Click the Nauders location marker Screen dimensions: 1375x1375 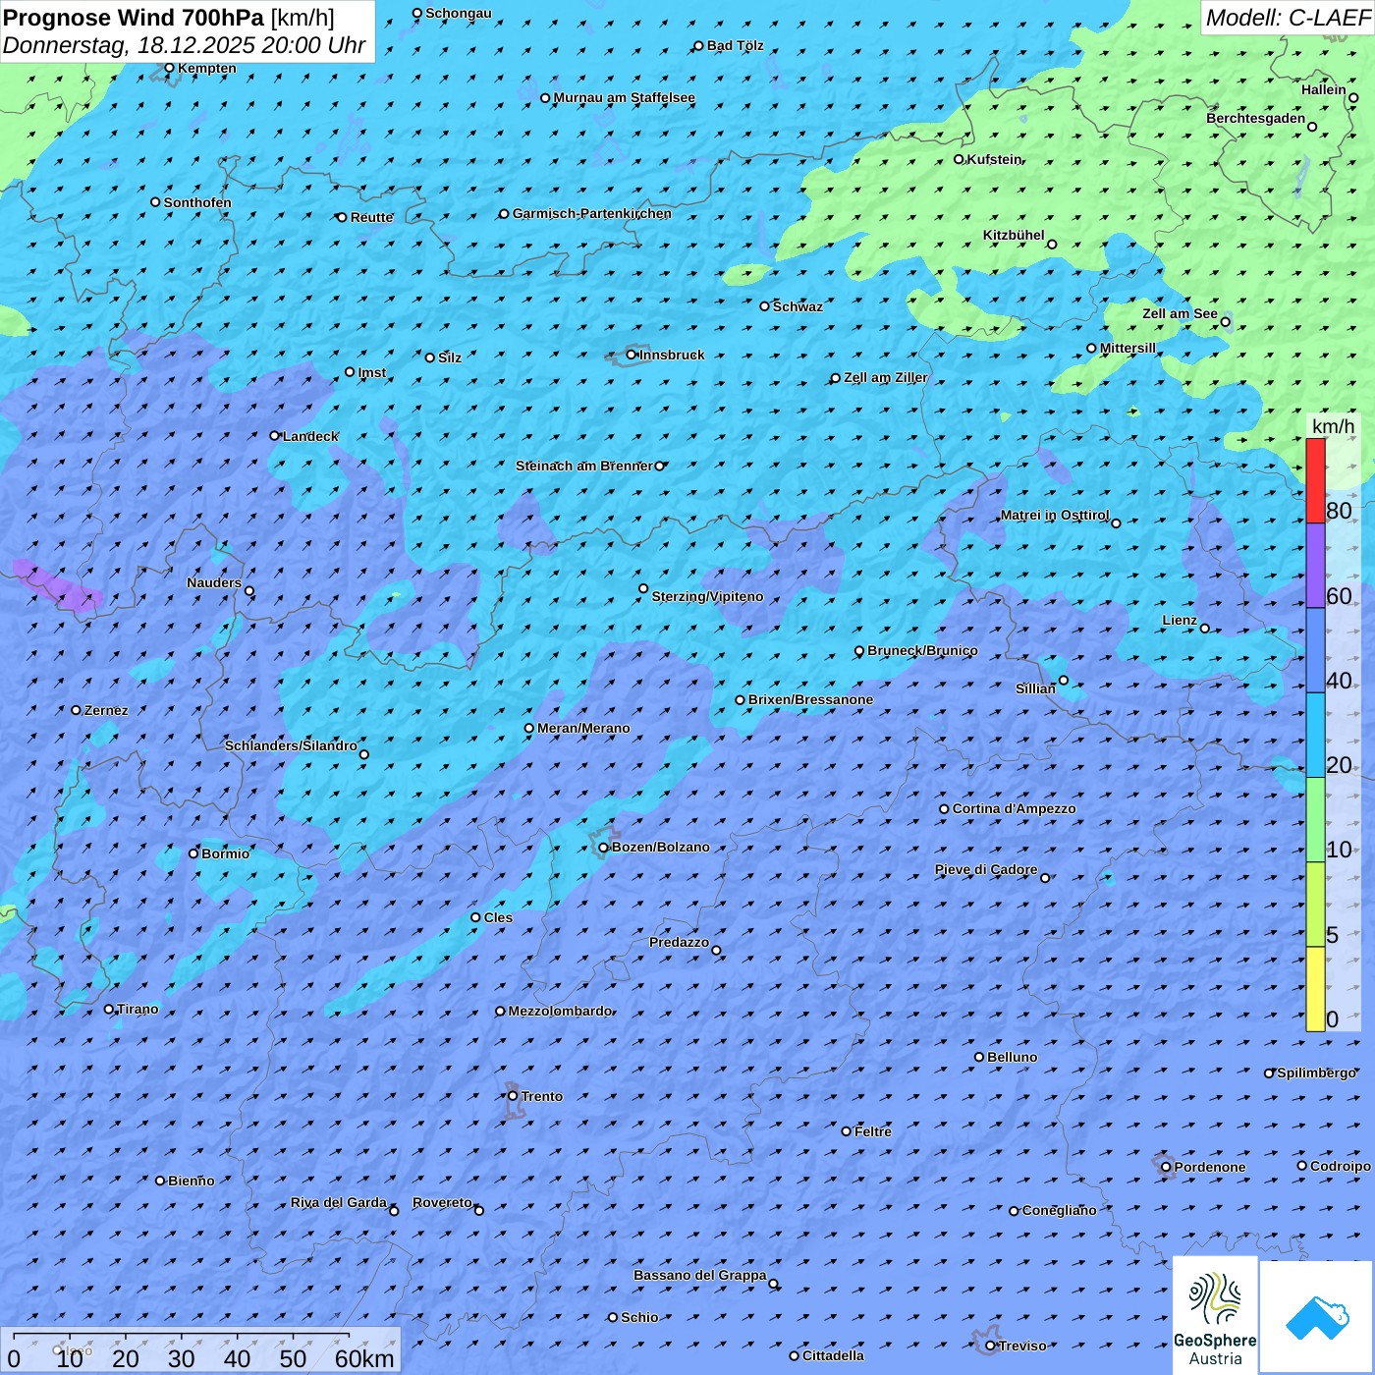click(x=249, y=591)
